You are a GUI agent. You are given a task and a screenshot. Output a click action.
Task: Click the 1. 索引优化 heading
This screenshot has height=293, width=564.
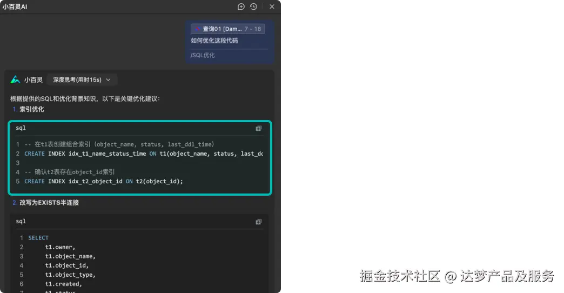click(x=28, y=109)
